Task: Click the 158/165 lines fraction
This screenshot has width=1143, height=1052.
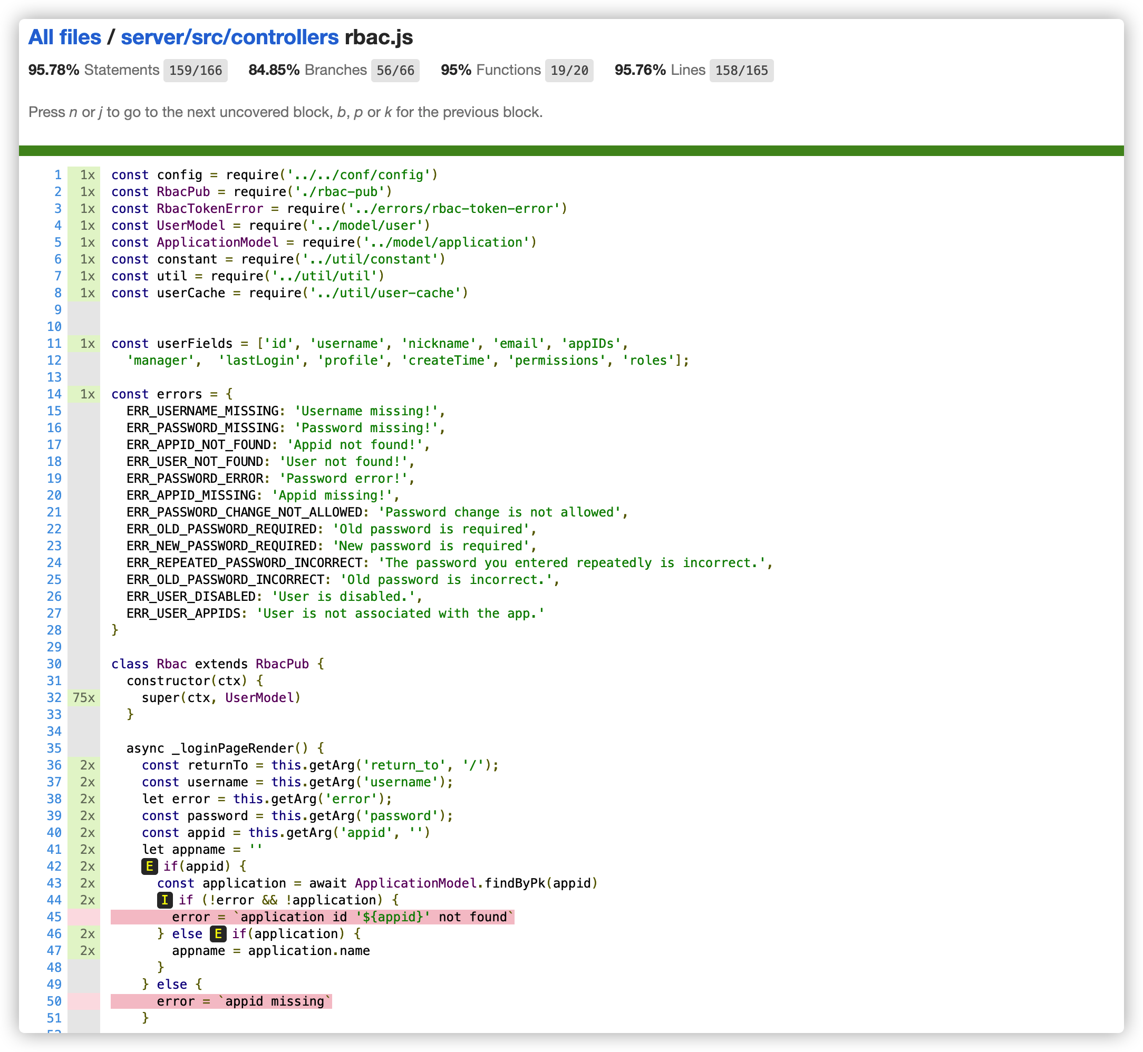Action: point(741,71)
